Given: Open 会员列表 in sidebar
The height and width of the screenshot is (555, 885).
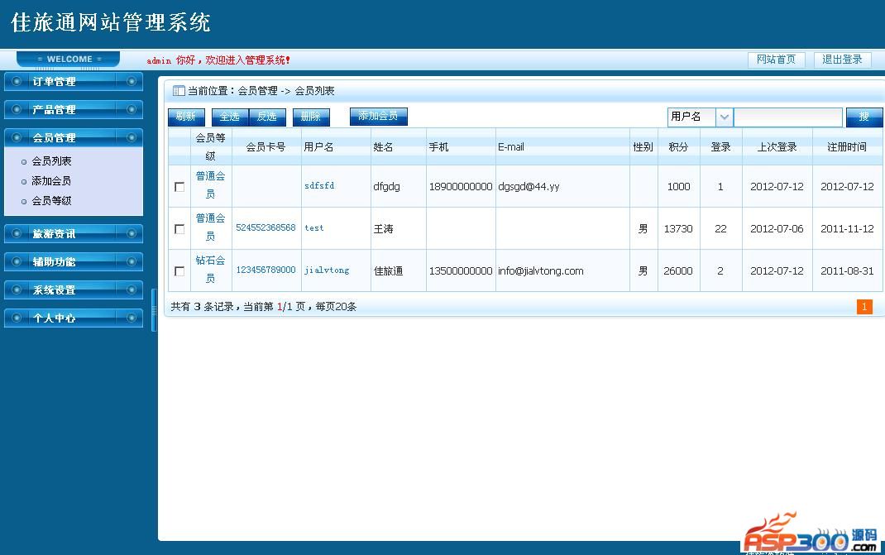Looking at the screenshot, I should point(51,161).
